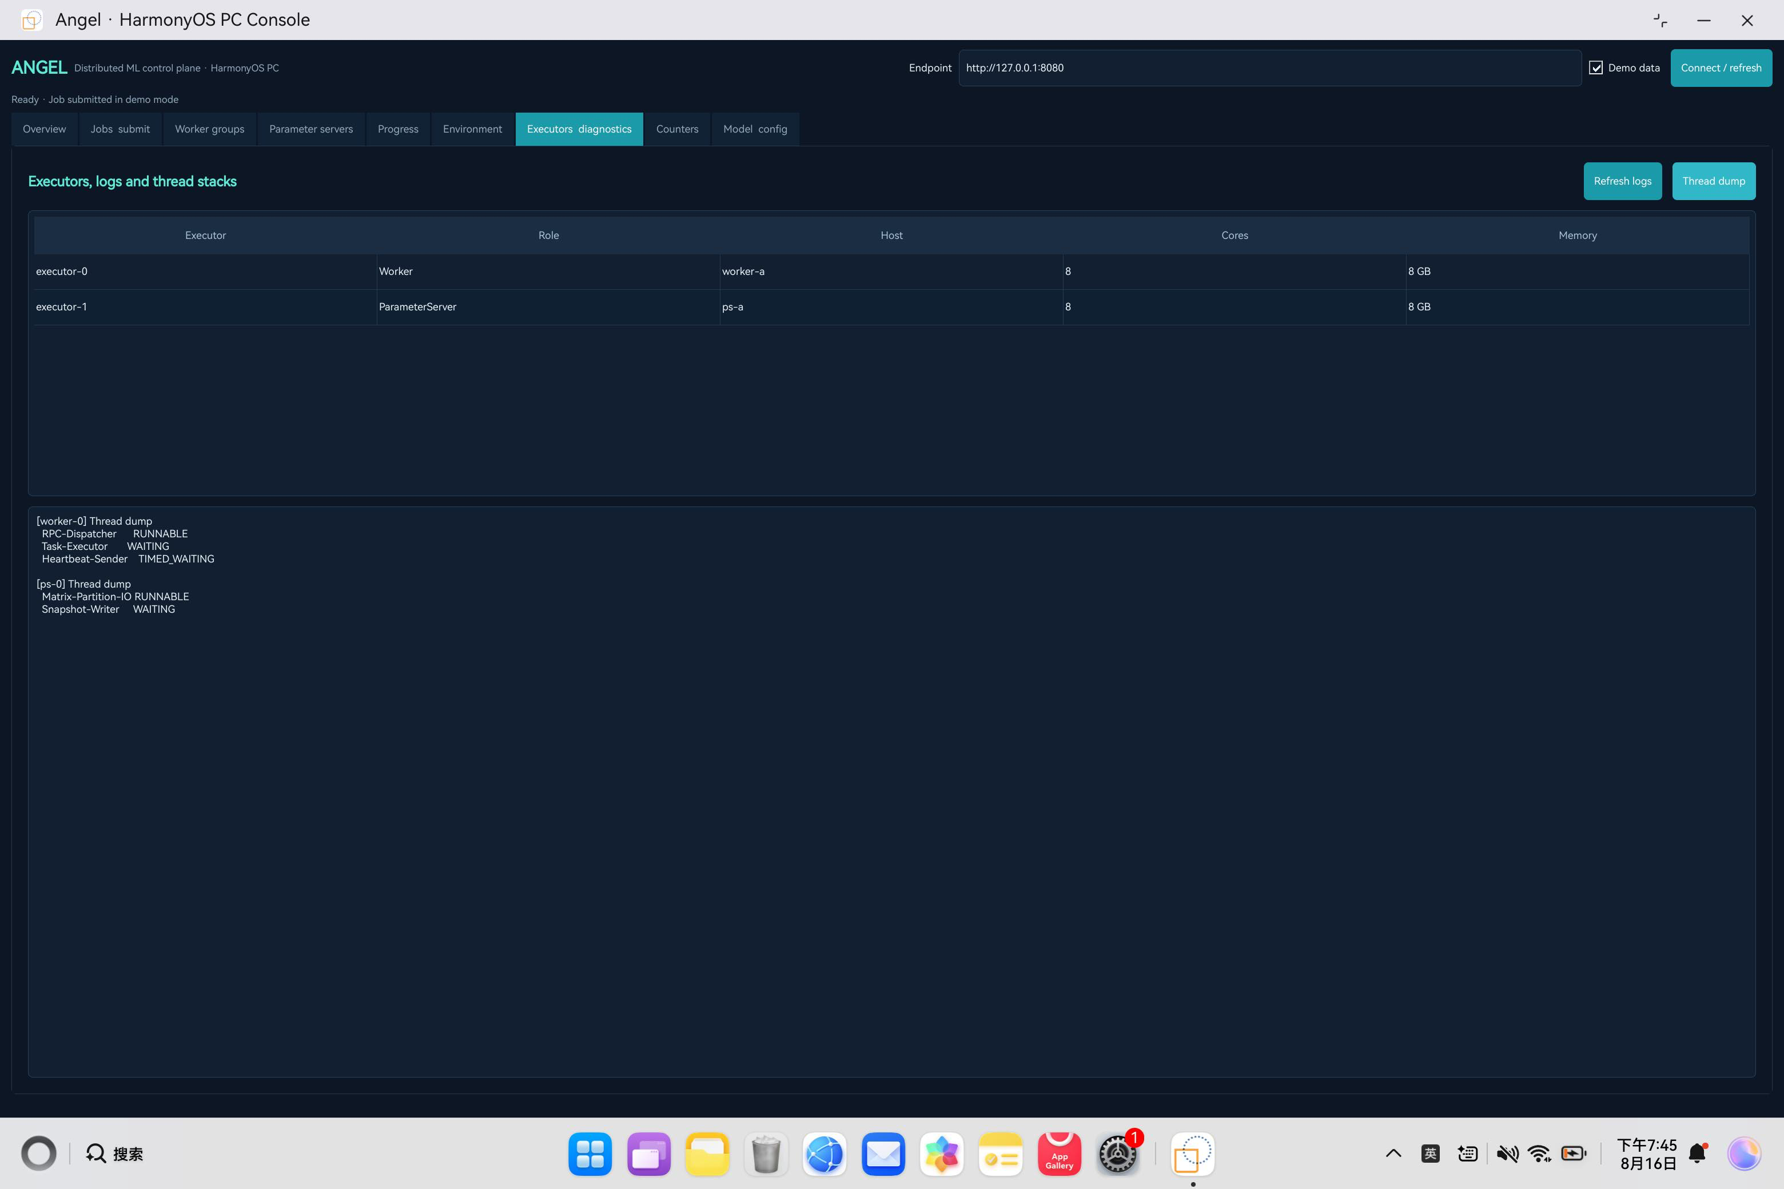Open the trash bin dock icon
1784x1189 pixels.
(766, 1154)
